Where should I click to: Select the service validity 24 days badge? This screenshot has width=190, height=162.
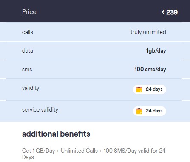(x=150, y=111)
